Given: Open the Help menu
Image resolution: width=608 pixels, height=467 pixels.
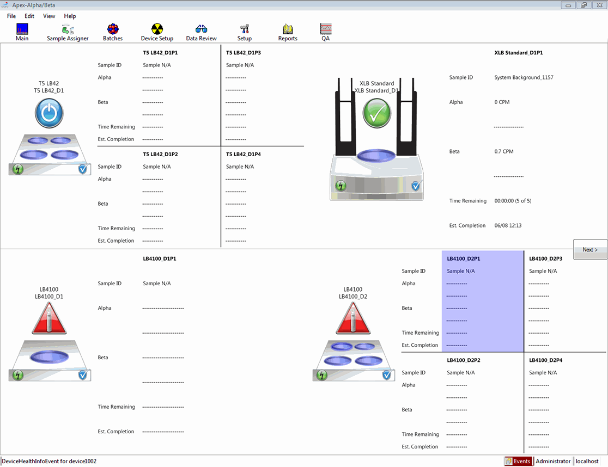Looking at the screenshot, I should [x=70, y=16].
